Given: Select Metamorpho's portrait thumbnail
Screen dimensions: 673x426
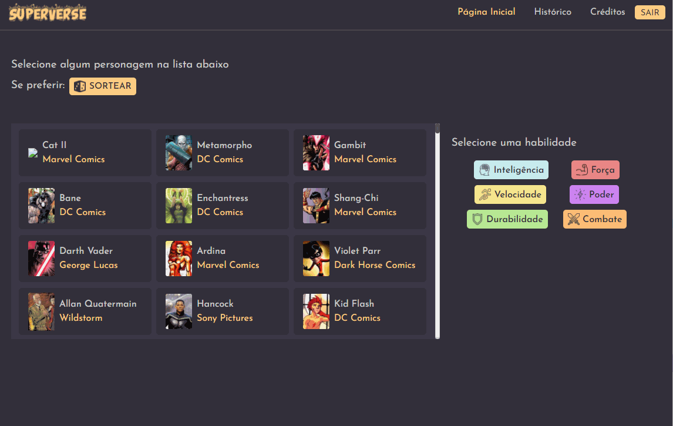Looking at the screenshot, I should coord(179,153).
